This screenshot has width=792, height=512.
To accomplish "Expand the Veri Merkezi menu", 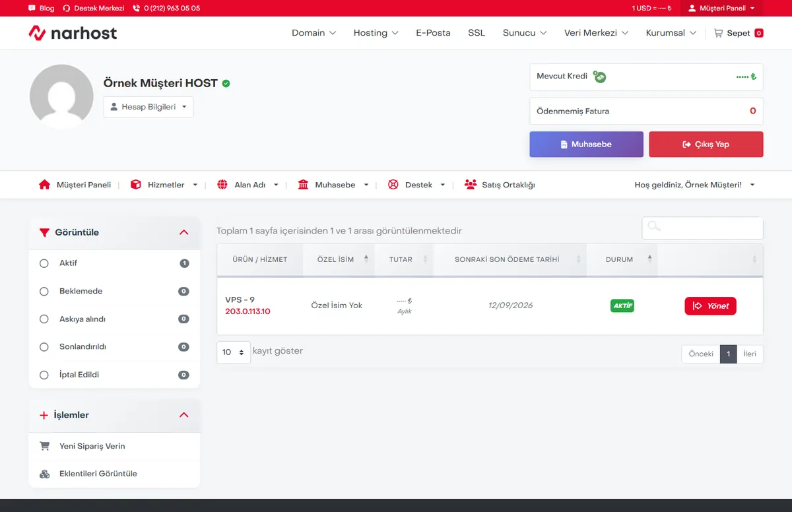I will coord(597,33).
